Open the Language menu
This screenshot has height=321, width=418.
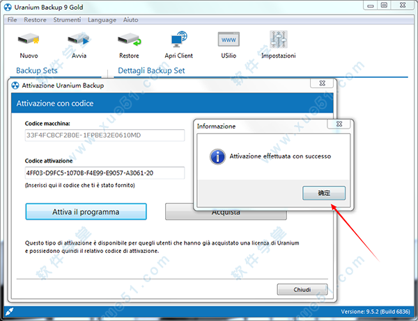pos(102,20)
